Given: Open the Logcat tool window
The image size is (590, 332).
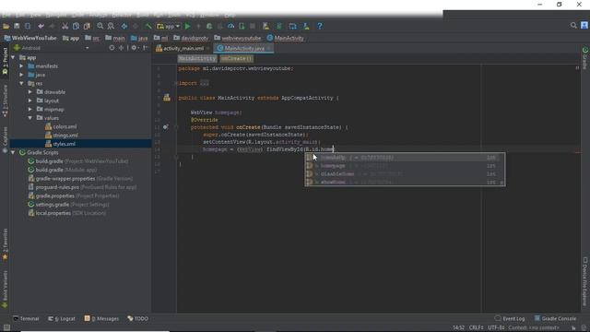Looking at the screenshot, I should (62, 318).
